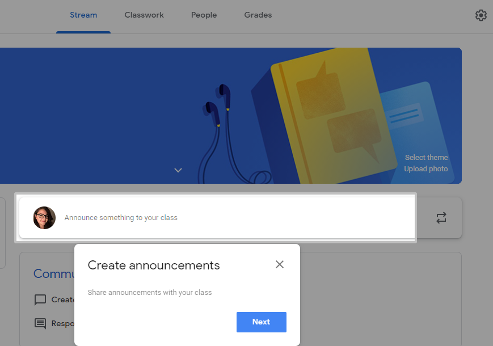Click the Share announcements with your class text
Viewport: 493px width, 346px height.
tap(150, 293)
